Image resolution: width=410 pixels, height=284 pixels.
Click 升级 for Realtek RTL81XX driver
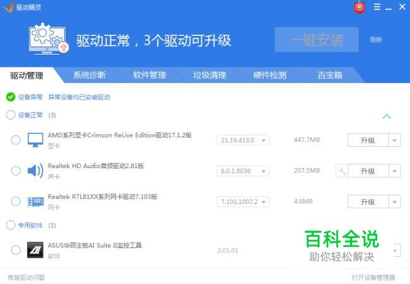coord(368,202)
